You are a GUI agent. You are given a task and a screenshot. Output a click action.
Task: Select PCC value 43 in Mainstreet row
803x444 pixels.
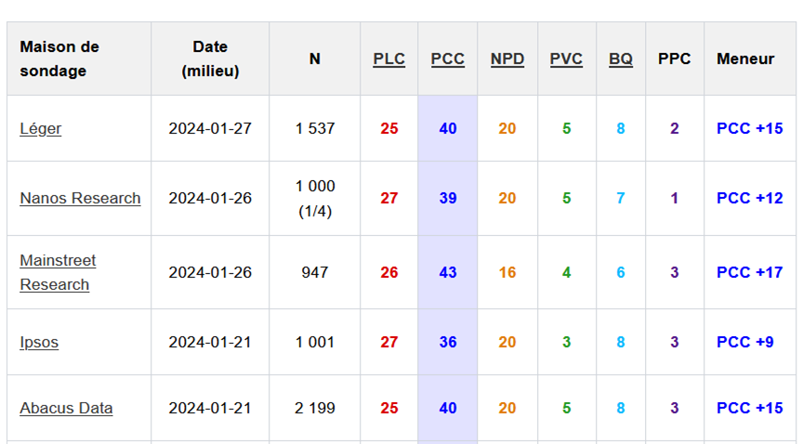[x=448, y=272]
